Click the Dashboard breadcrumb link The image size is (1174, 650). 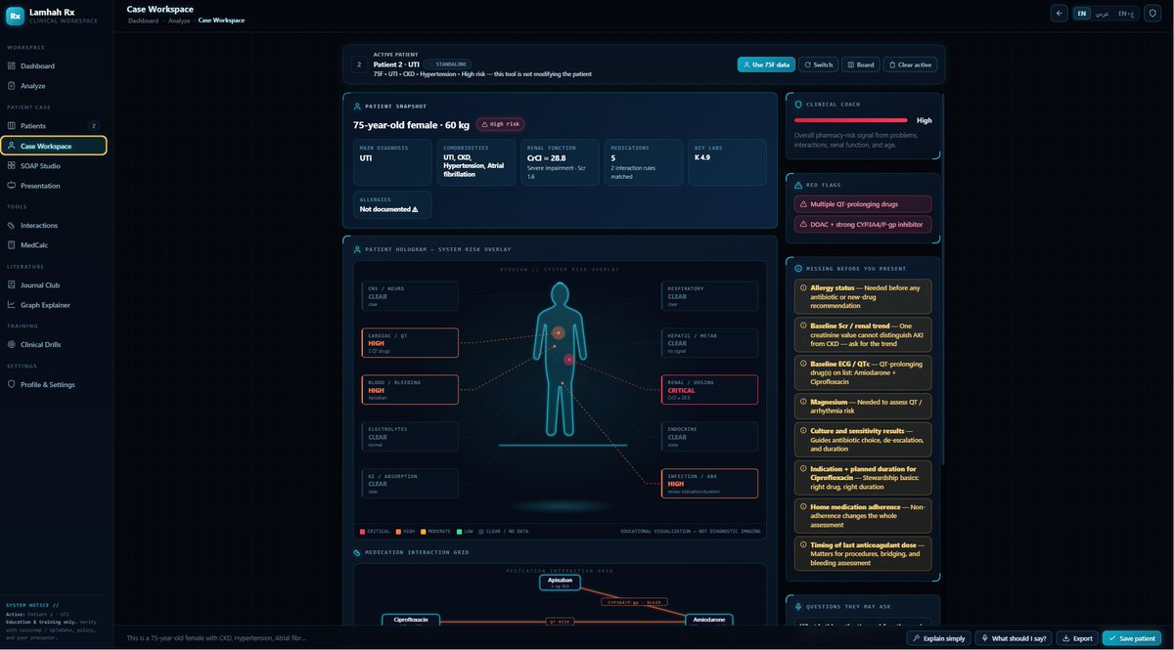[x=143, y=20]
